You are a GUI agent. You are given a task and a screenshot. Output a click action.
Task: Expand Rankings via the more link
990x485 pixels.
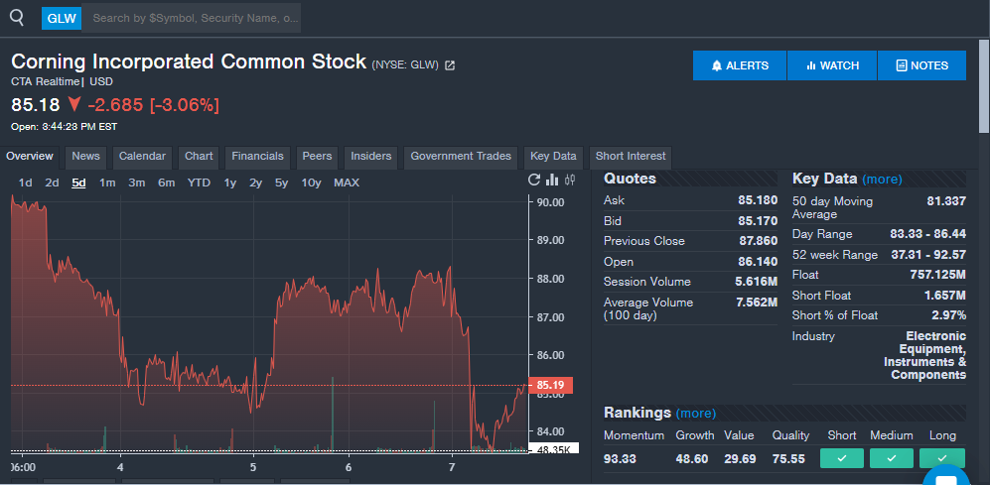coord(695,413)
